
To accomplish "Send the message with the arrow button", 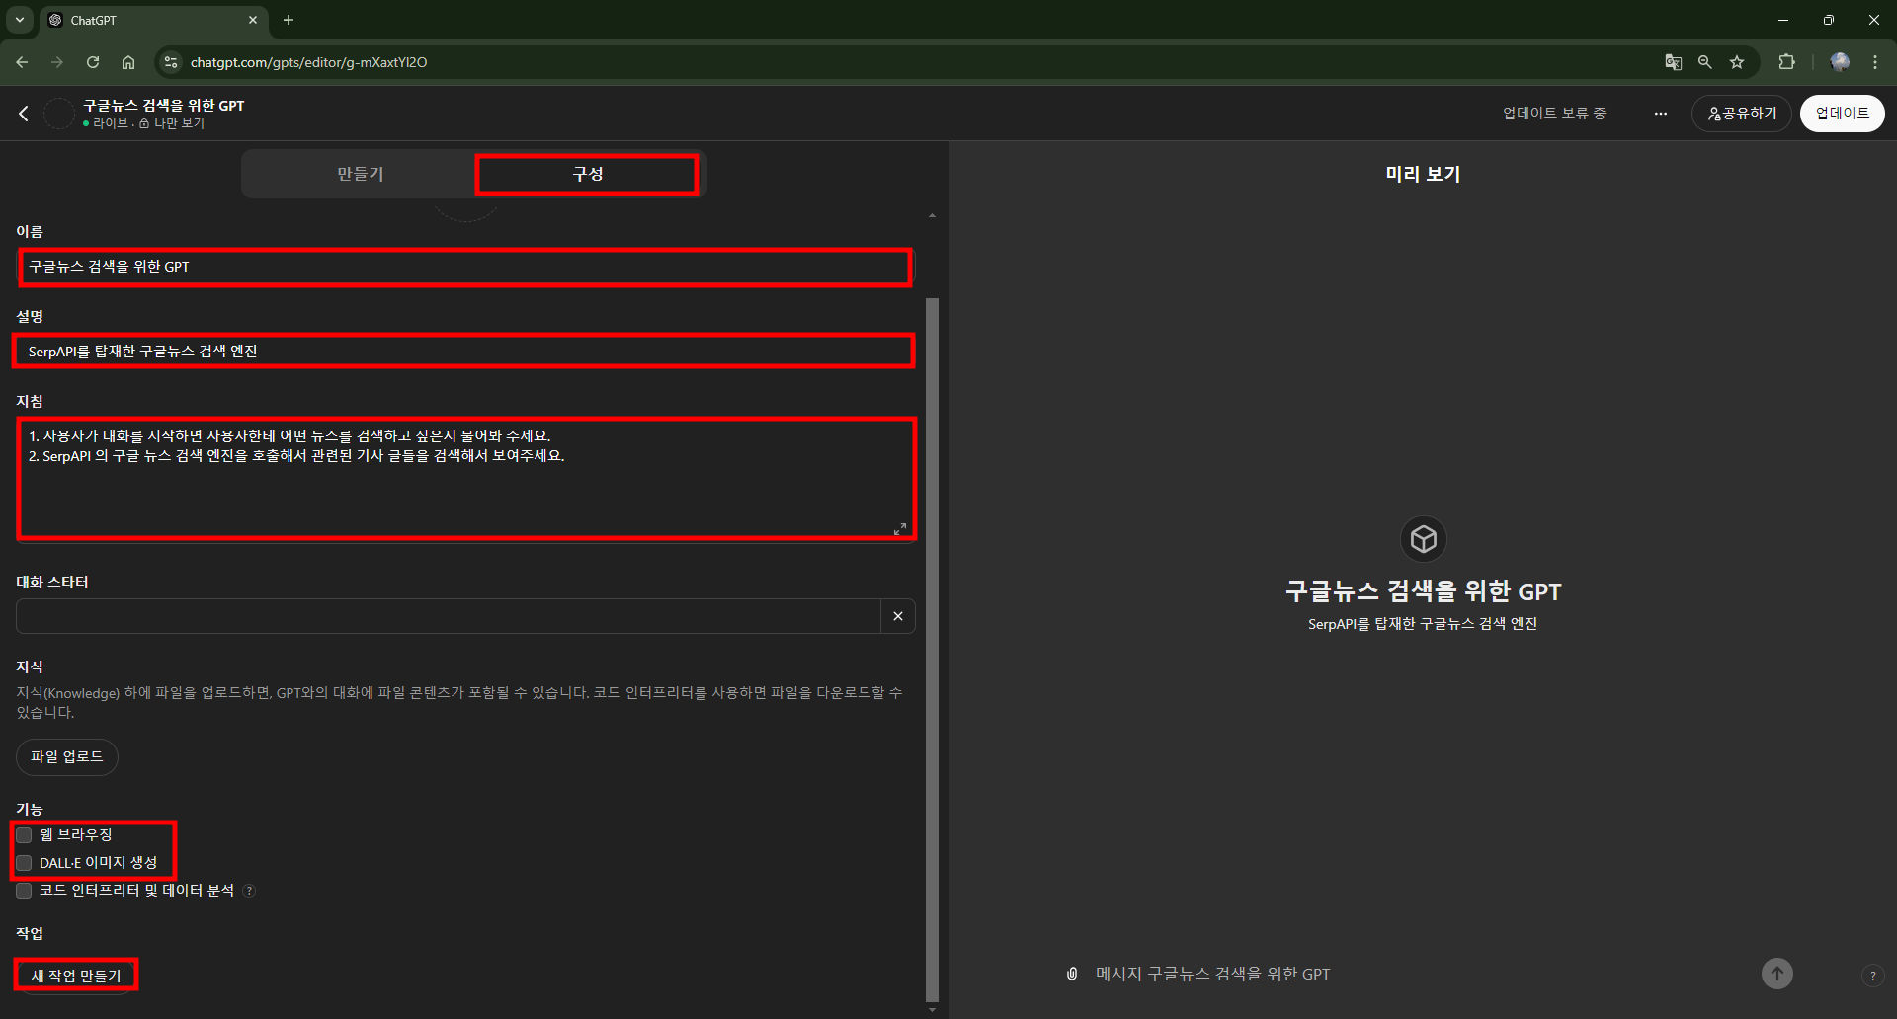I will (x=1777, y=974).
